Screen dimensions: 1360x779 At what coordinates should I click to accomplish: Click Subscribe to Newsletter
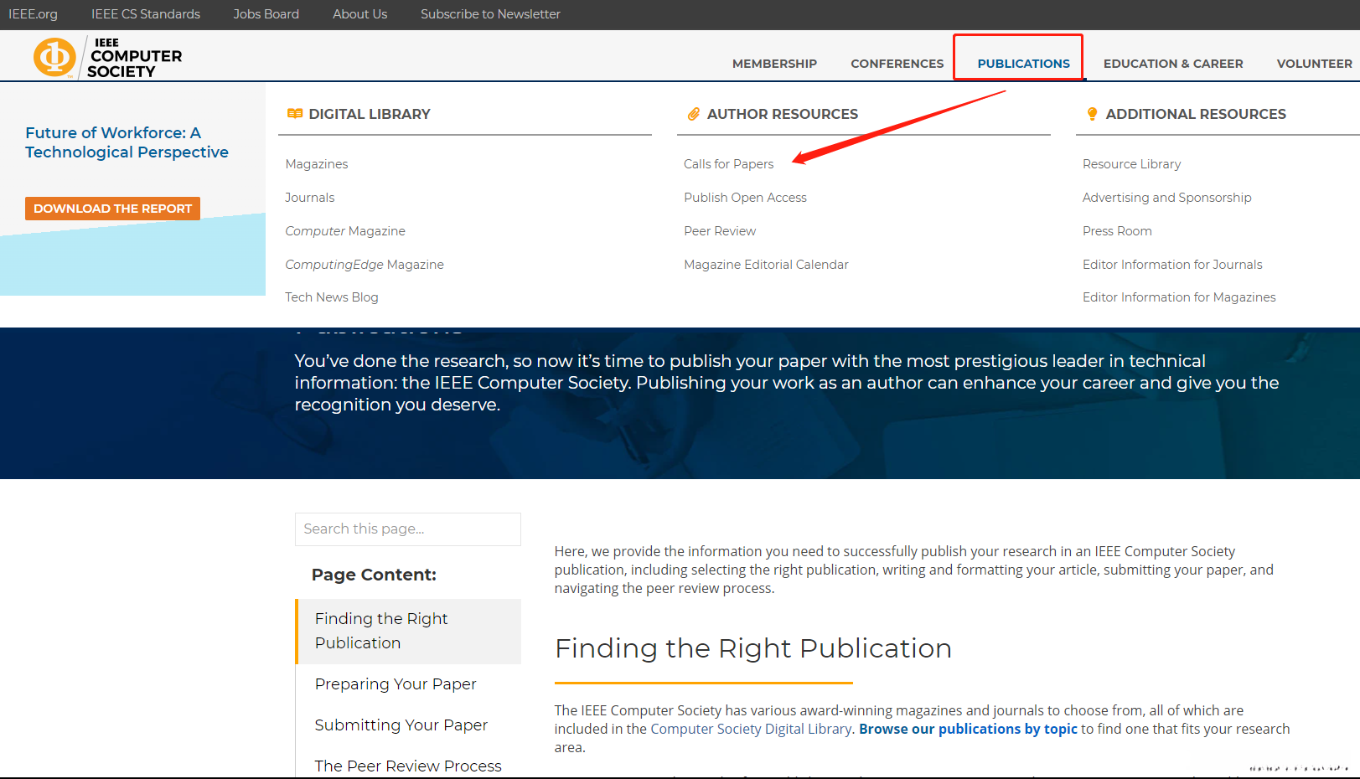pos(490,14)
